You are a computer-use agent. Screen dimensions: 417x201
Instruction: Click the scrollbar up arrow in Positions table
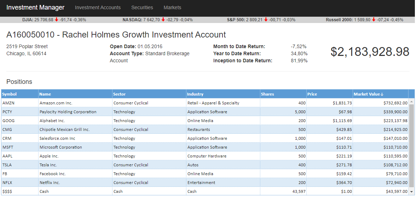(411, 102)
